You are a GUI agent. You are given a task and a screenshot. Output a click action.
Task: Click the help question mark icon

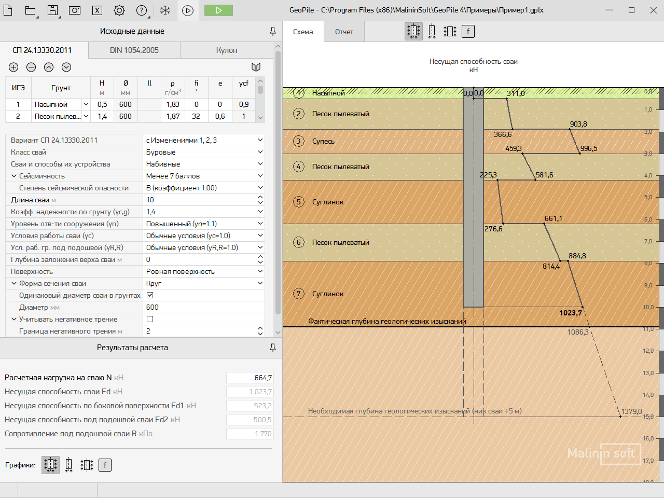[141, 10]
